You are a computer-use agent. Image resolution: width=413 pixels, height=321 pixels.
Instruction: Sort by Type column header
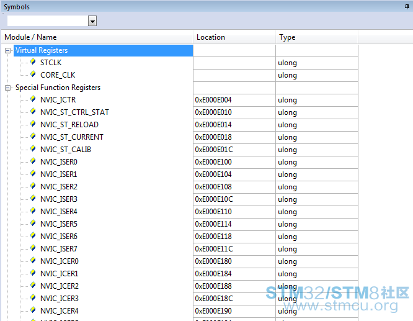pos(317,37)
